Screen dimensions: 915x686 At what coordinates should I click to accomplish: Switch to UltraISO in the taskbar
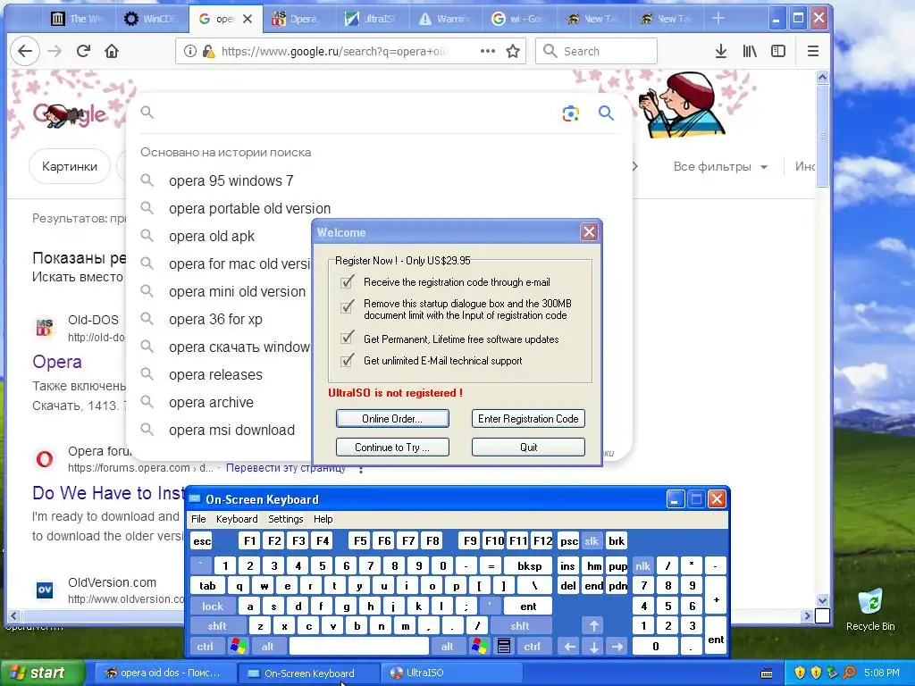[450, 673]
